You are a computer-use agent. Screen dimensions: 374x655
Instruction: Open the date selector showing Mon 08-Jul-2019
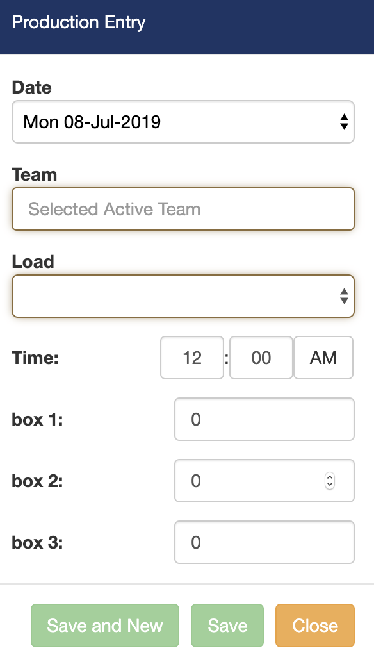click(183, 122)
